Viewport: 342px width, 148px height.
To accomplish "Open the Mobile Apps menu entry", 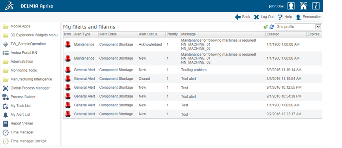I will (x=20, y=26).
